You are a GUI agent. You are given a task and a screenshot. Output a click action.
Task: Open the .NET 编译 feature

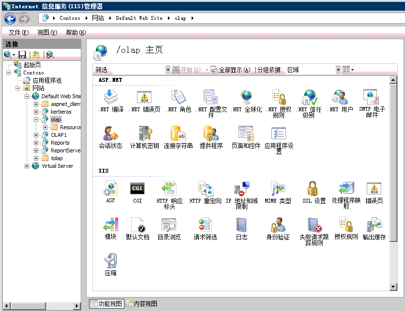(110, 96)
